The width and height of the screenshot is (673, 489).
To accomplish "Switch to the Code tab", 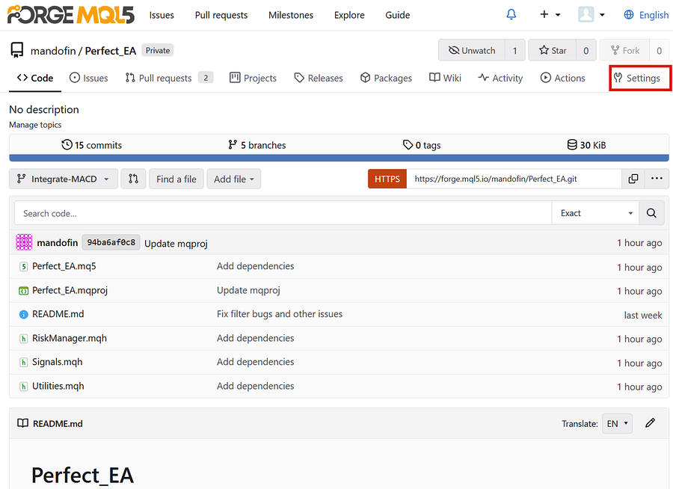I will [x=35, y=79].
